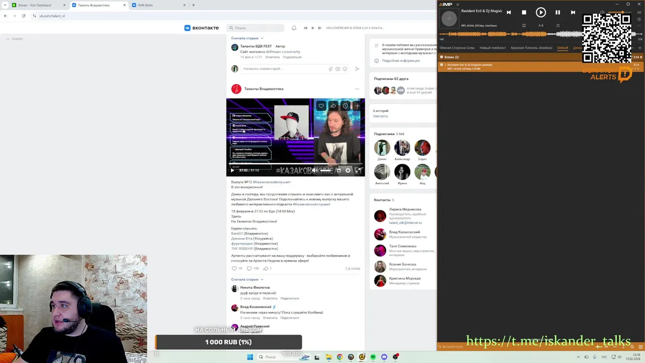645x363 pixels.
Task: Open VK notifications bell
Action: point(294,28)
